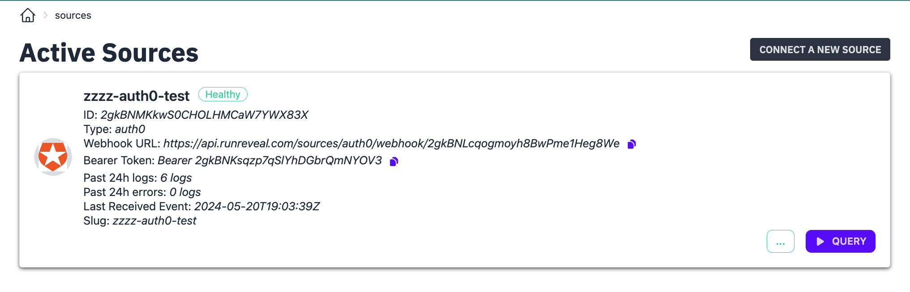Copy the Webhook URL with copy icon
This screenshot has width=910, height=292.
[x=631, y=144]
